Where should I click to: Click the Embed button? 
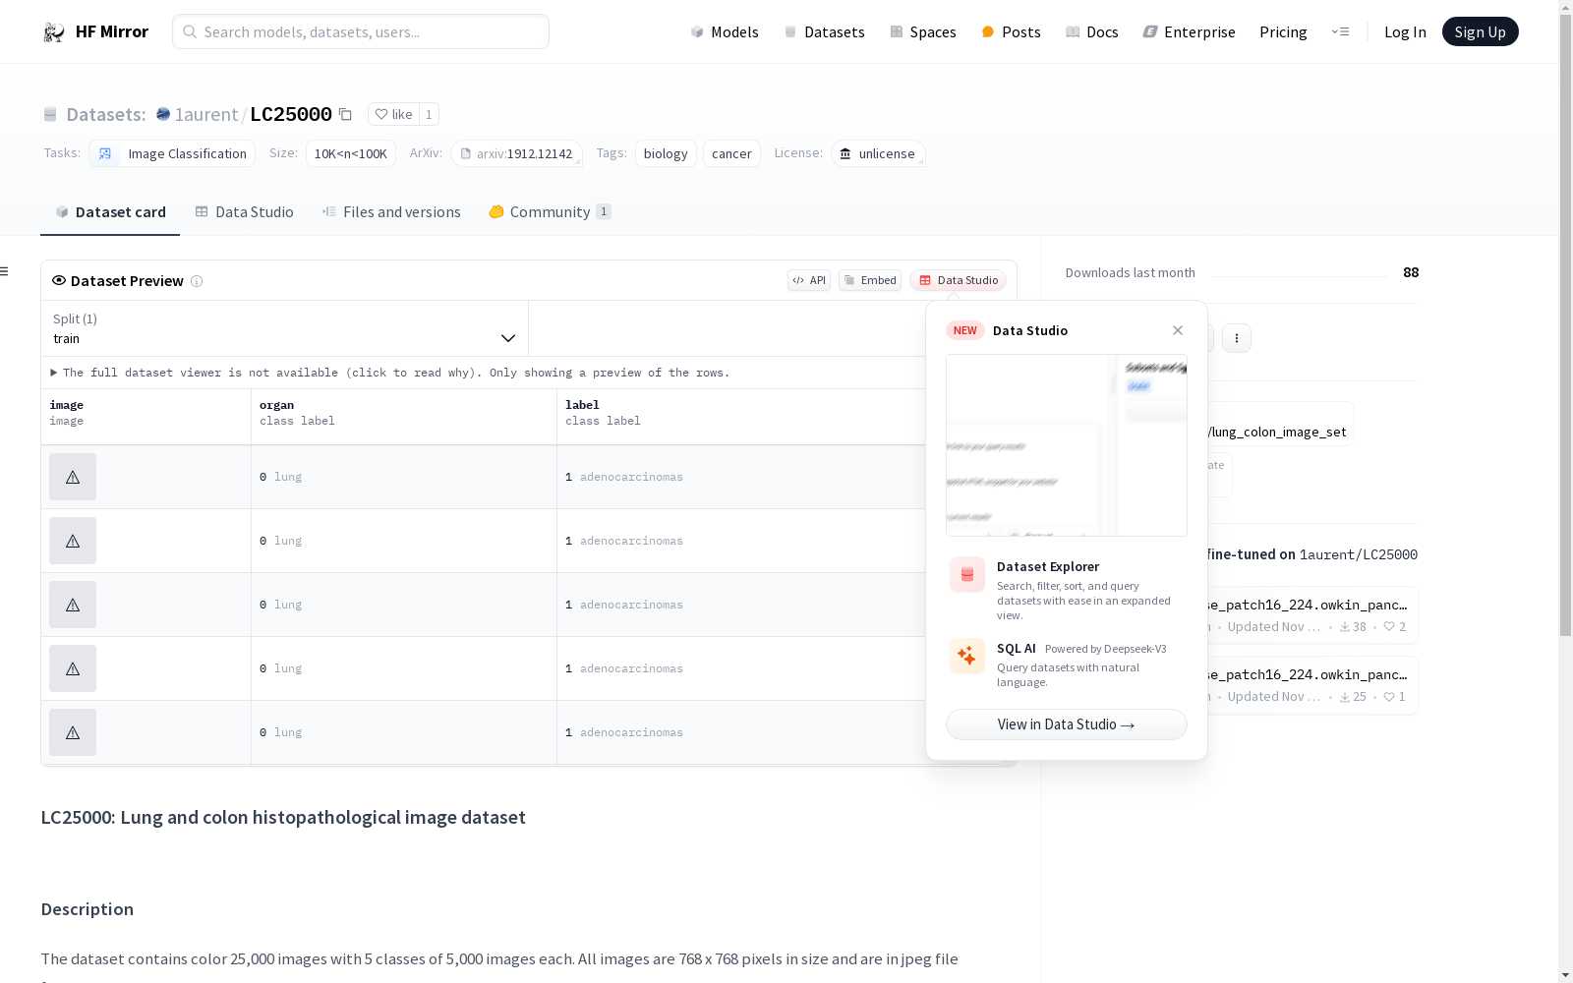click(870, 280)
